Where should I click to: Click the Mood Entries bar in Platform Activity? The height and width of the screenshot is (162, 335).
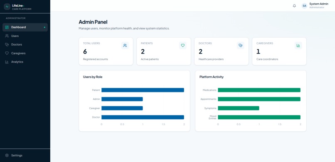coord(259,117)
